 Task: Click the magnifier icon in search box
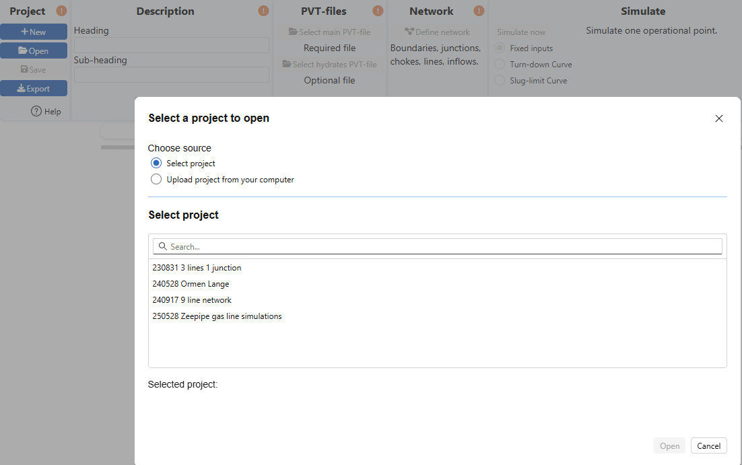tap(163, 246)
